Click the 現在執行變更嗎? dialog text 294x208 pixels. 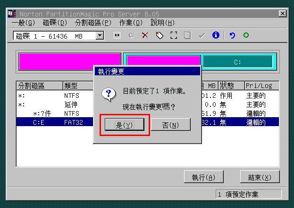click(149, 107)
